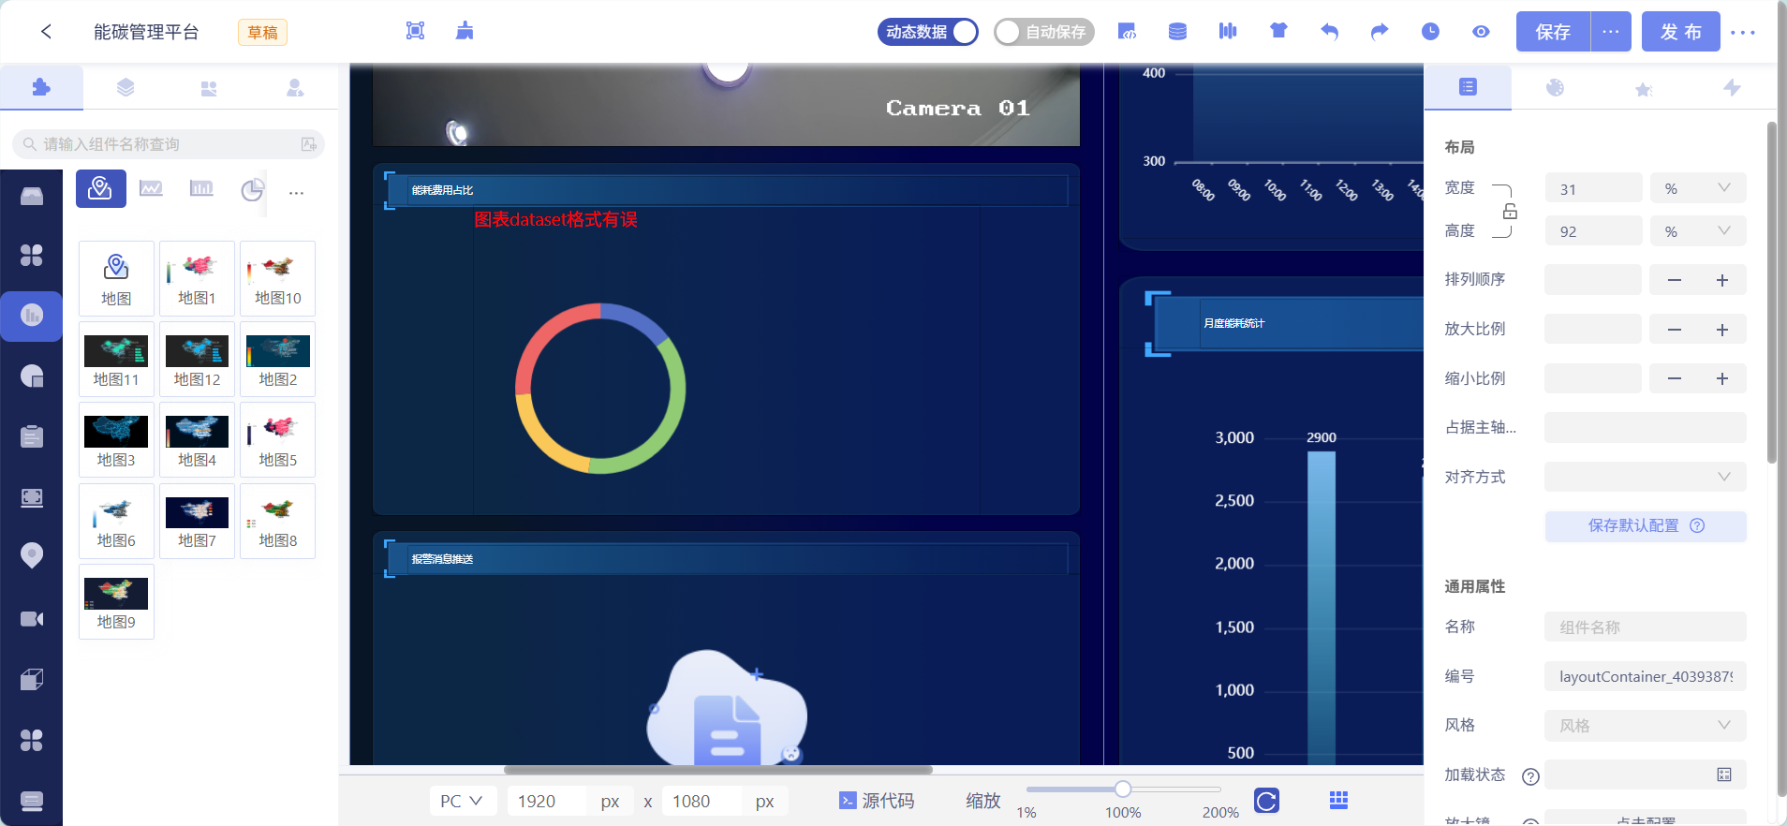Expand the 对齐方式 dropdown
The height and width of the screenshot is (826, 1787).
coord(1645,477)
